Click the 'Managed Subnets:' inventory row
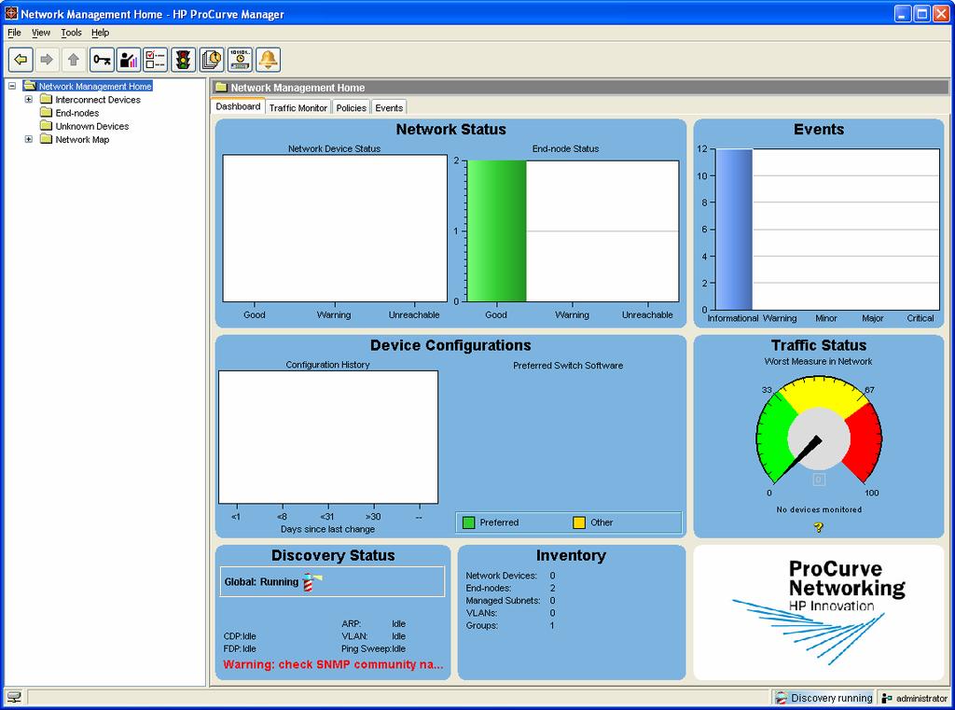 [510, 600]
